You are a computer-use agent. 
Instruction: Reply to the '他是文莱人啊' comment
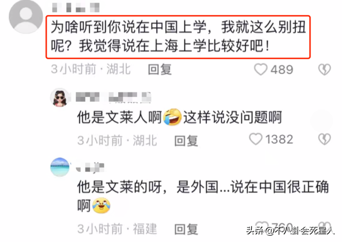click(x=186, y=140)
